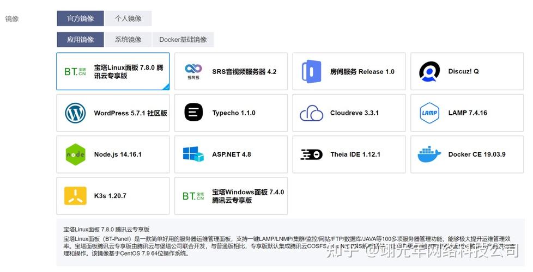
Task: Choose Theia IDE 1.12.1 label
Action: (x=355, y=154)
